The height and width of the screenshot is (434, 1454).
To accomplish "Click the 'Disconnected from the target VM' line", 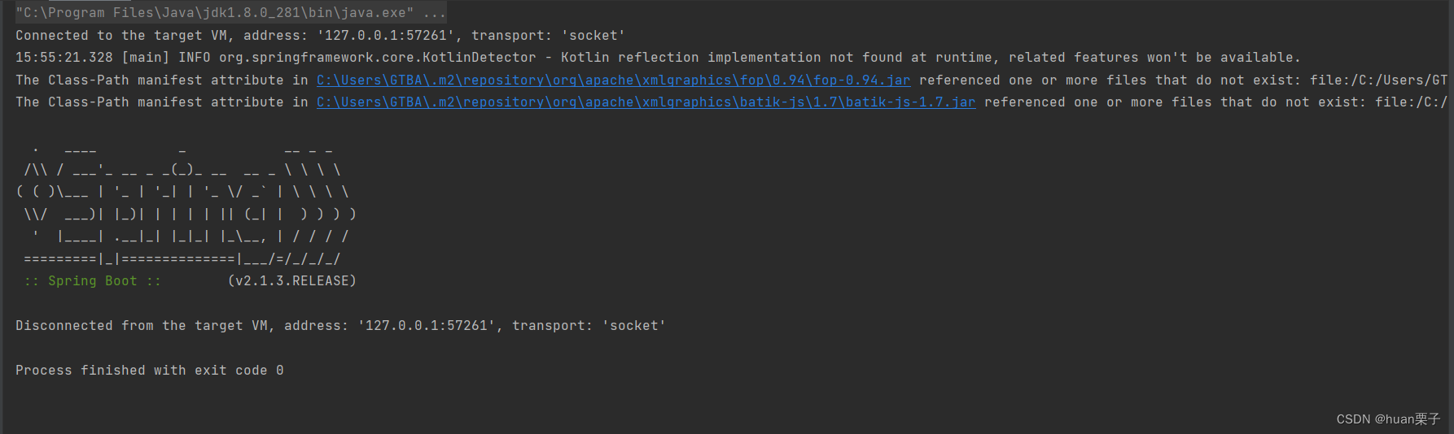I will [340, 325].
